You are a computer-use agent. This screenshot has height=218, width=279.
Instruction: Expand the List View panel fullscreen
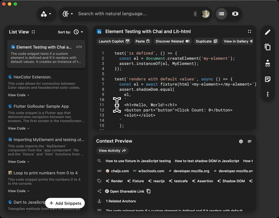coord(33,32)
